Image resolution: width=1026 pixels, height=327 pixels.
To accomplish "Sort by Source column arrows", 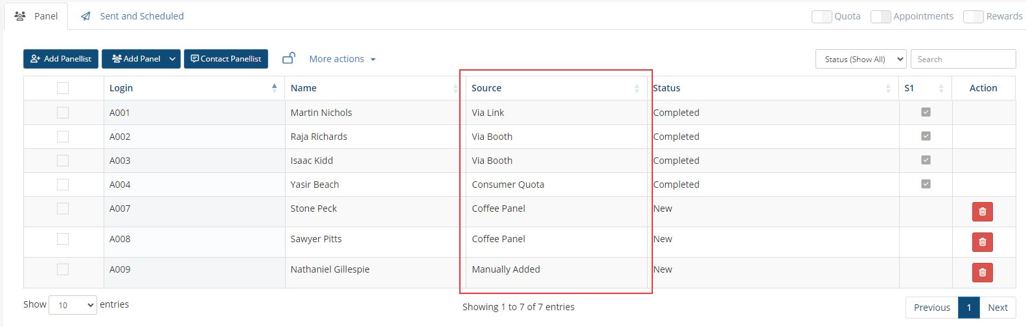I will (x=637, y=88).
